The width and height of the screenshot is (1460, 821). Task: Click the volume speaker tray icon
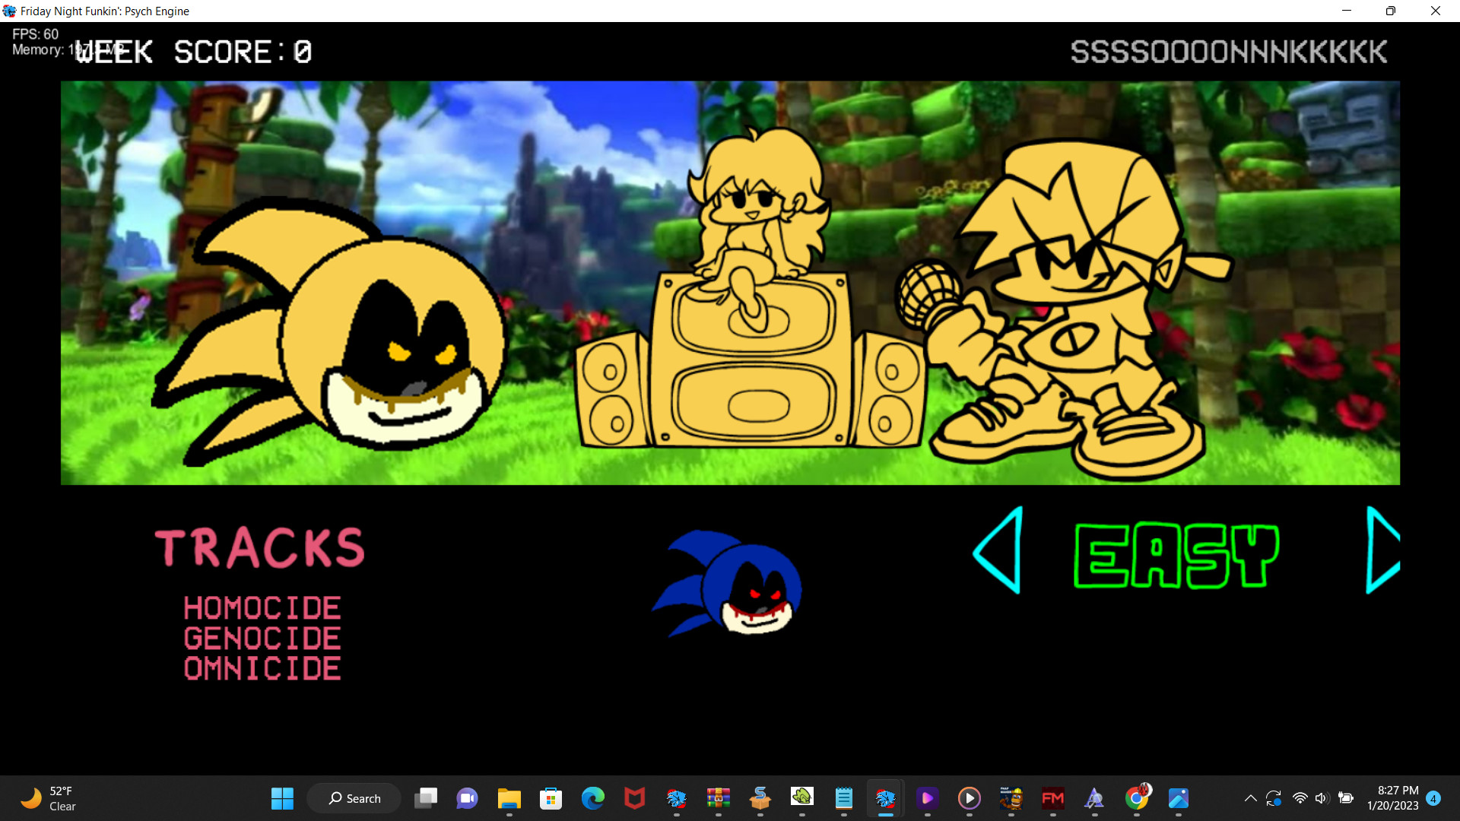coord(1322,798)
